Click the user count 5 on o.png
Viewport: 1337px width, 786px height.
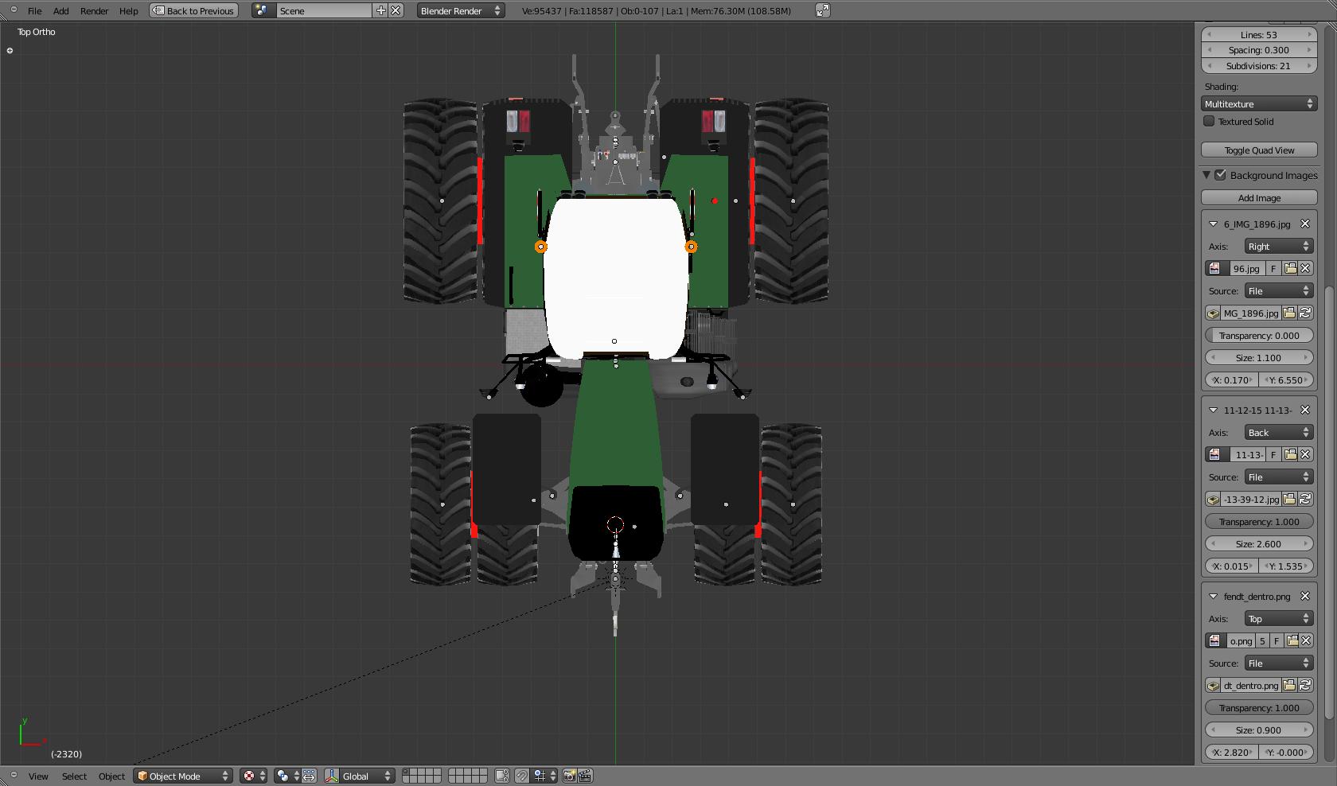[x=1262, y=641]
